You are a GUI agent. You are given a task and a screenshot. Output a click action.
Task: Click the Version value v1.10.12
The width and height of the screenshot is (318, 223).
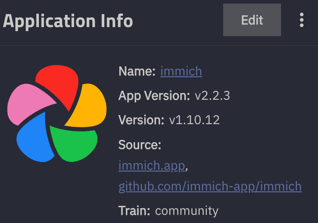pos(194,120)
